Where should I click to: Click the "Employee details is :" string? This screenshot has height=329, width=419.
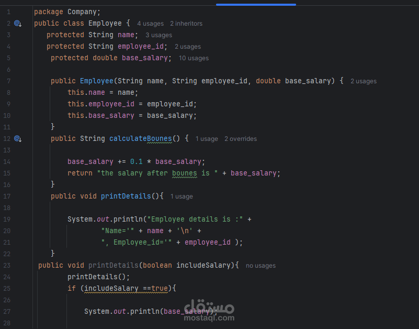195,219
